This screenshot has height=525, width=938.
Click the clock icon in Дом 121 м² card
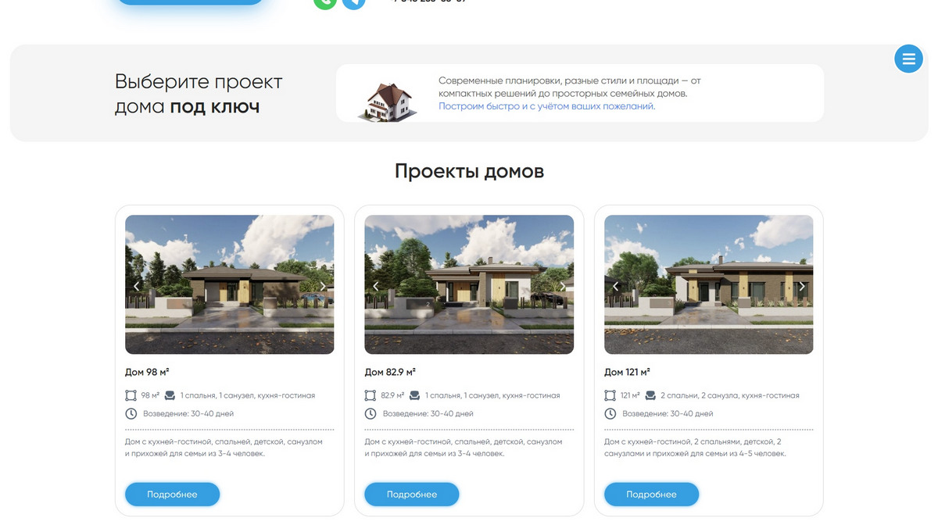pos(610,413)
